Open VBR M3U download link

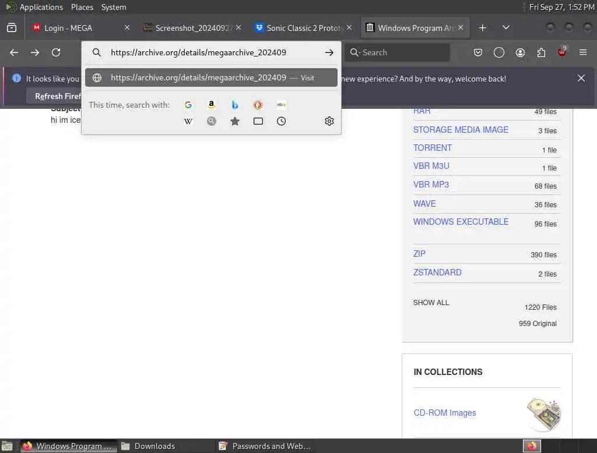[431, 166]
